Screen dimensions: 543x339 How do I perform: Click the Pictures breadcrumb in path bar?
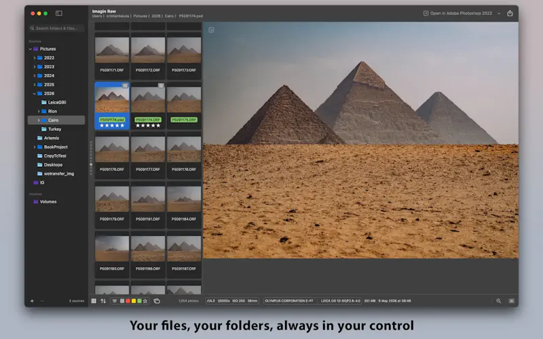(141, 16)
